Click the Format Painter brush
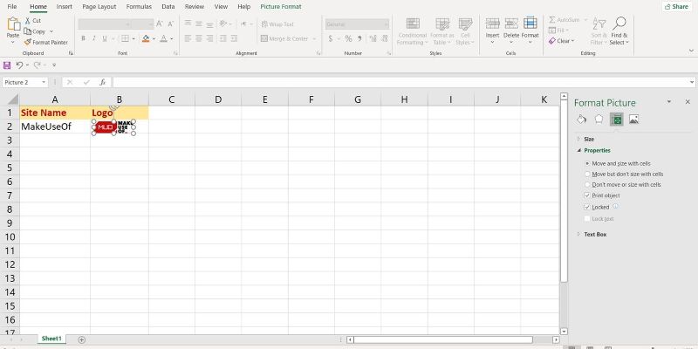 [x=28, y=42]
